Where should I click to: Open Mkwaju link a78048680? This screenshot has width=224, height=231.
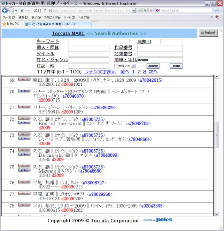pos(91,171)
